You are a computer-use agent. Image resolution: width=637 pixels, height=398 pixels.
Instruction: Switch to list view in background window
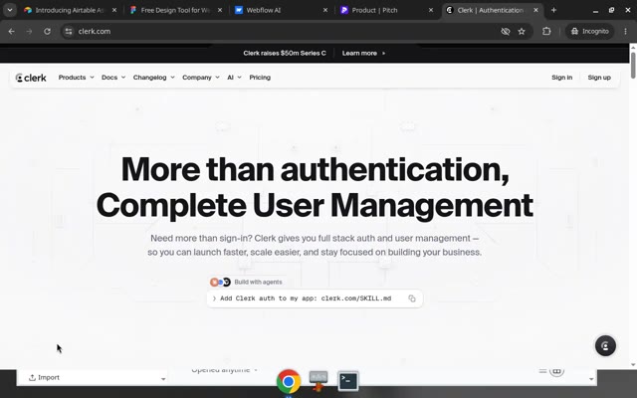542,371
